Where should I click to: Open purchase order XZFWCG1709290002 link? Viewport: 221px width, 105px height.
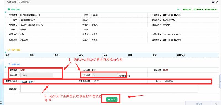[x=205, y=9]
